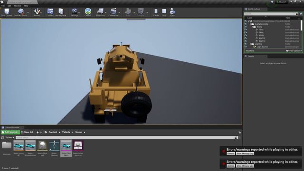Screen dimensions: 304x171
Task: Open Source Control from the toolbar
Action: (21, 11)
